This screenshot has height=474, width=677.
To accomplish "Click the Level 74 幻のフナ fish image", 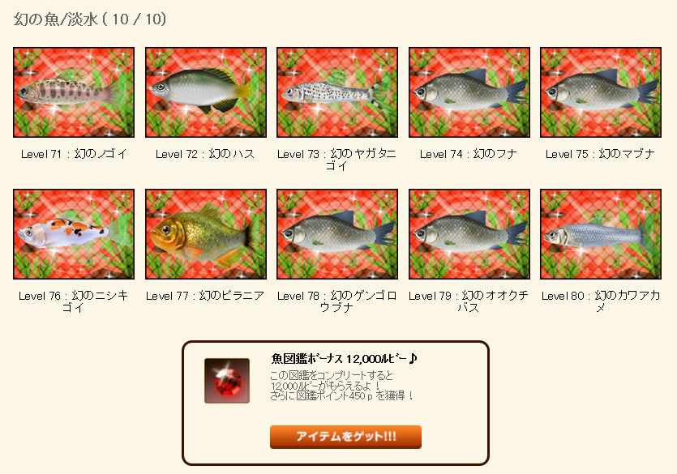I will tap(469, 92).
